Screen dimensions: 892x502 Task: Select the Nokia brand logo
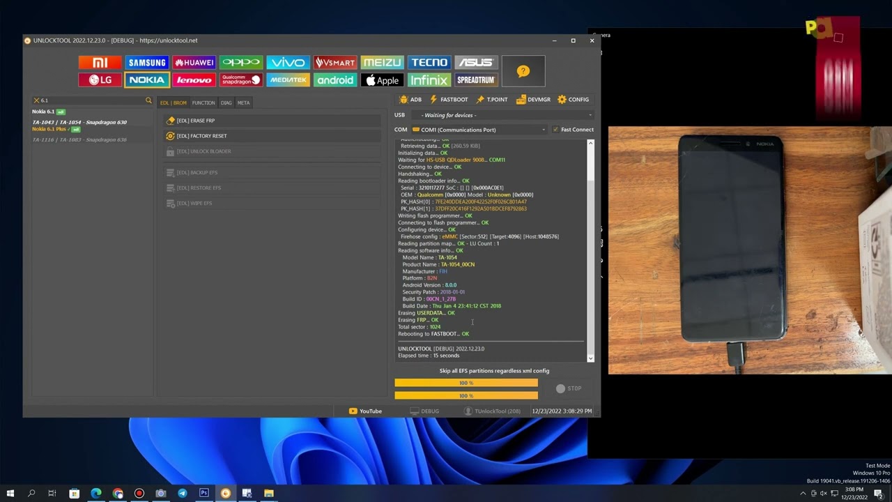[x=147, y=80]
